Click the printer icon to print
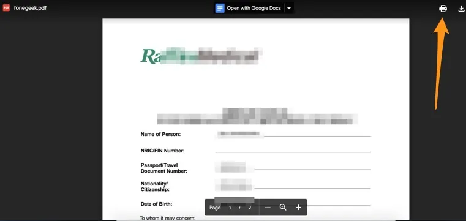 click(443, 9)
